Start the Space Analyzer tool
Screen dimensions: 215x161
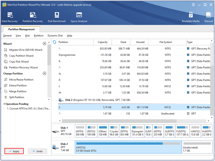click(79, 17)
